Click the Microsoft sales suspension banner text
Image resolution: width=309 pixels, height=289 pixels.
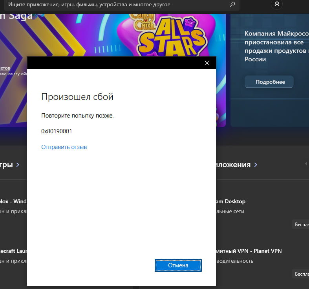[x=276, y=46]
